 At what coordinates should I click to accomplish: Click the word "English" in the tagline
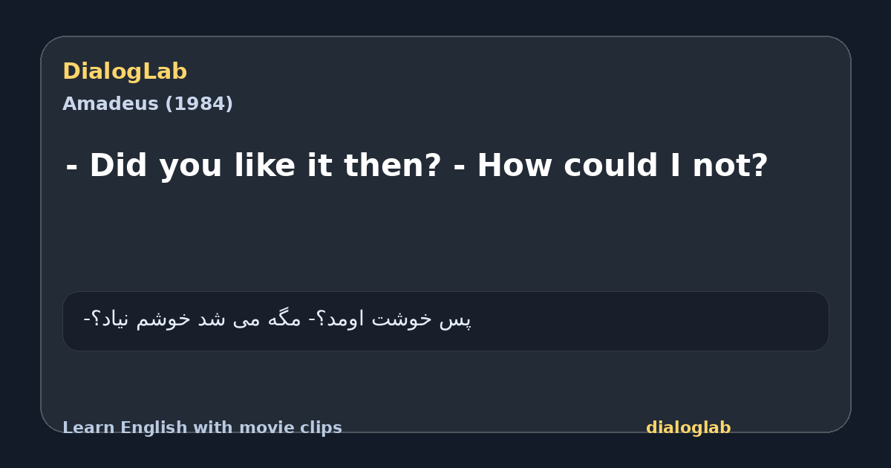tap(154, 428)
